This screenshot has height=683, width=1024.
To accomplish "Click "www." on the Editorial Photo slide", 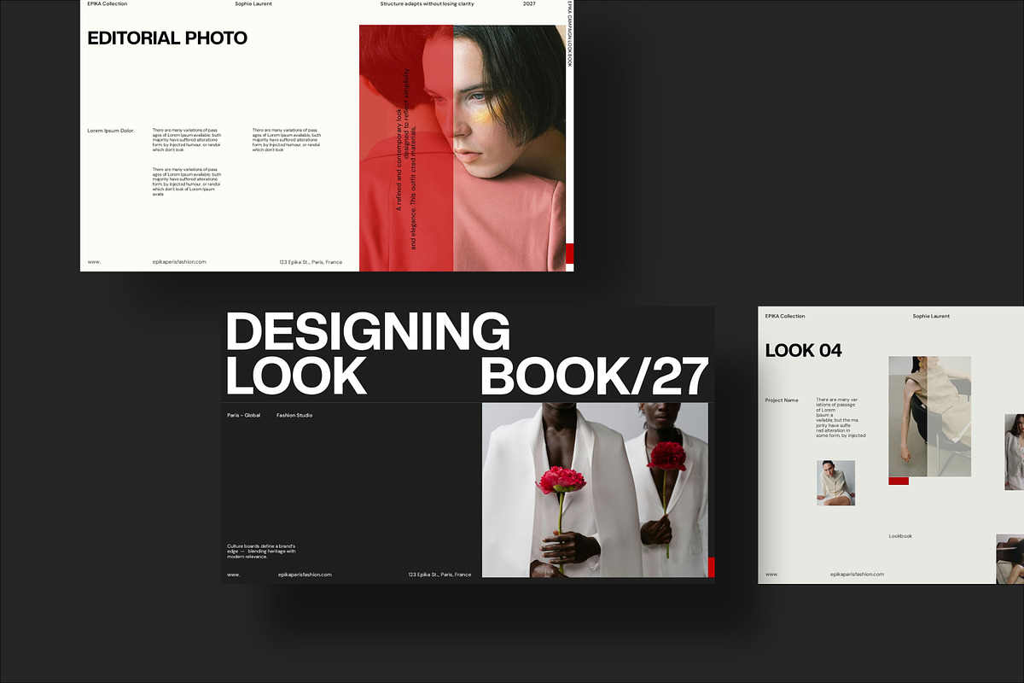I will (94, 262).
